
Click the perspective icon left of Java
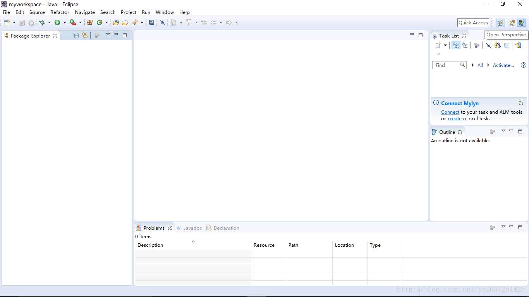pos(512,23)
